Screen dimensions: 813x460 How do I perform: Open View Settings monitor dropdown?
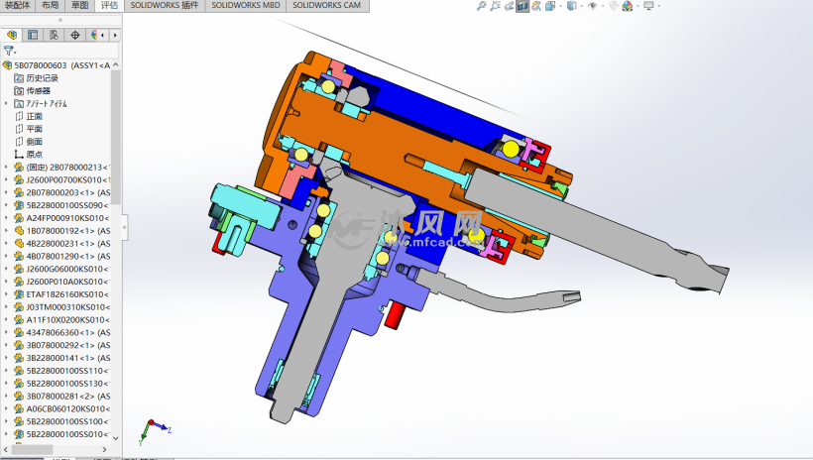coord(649,6)
